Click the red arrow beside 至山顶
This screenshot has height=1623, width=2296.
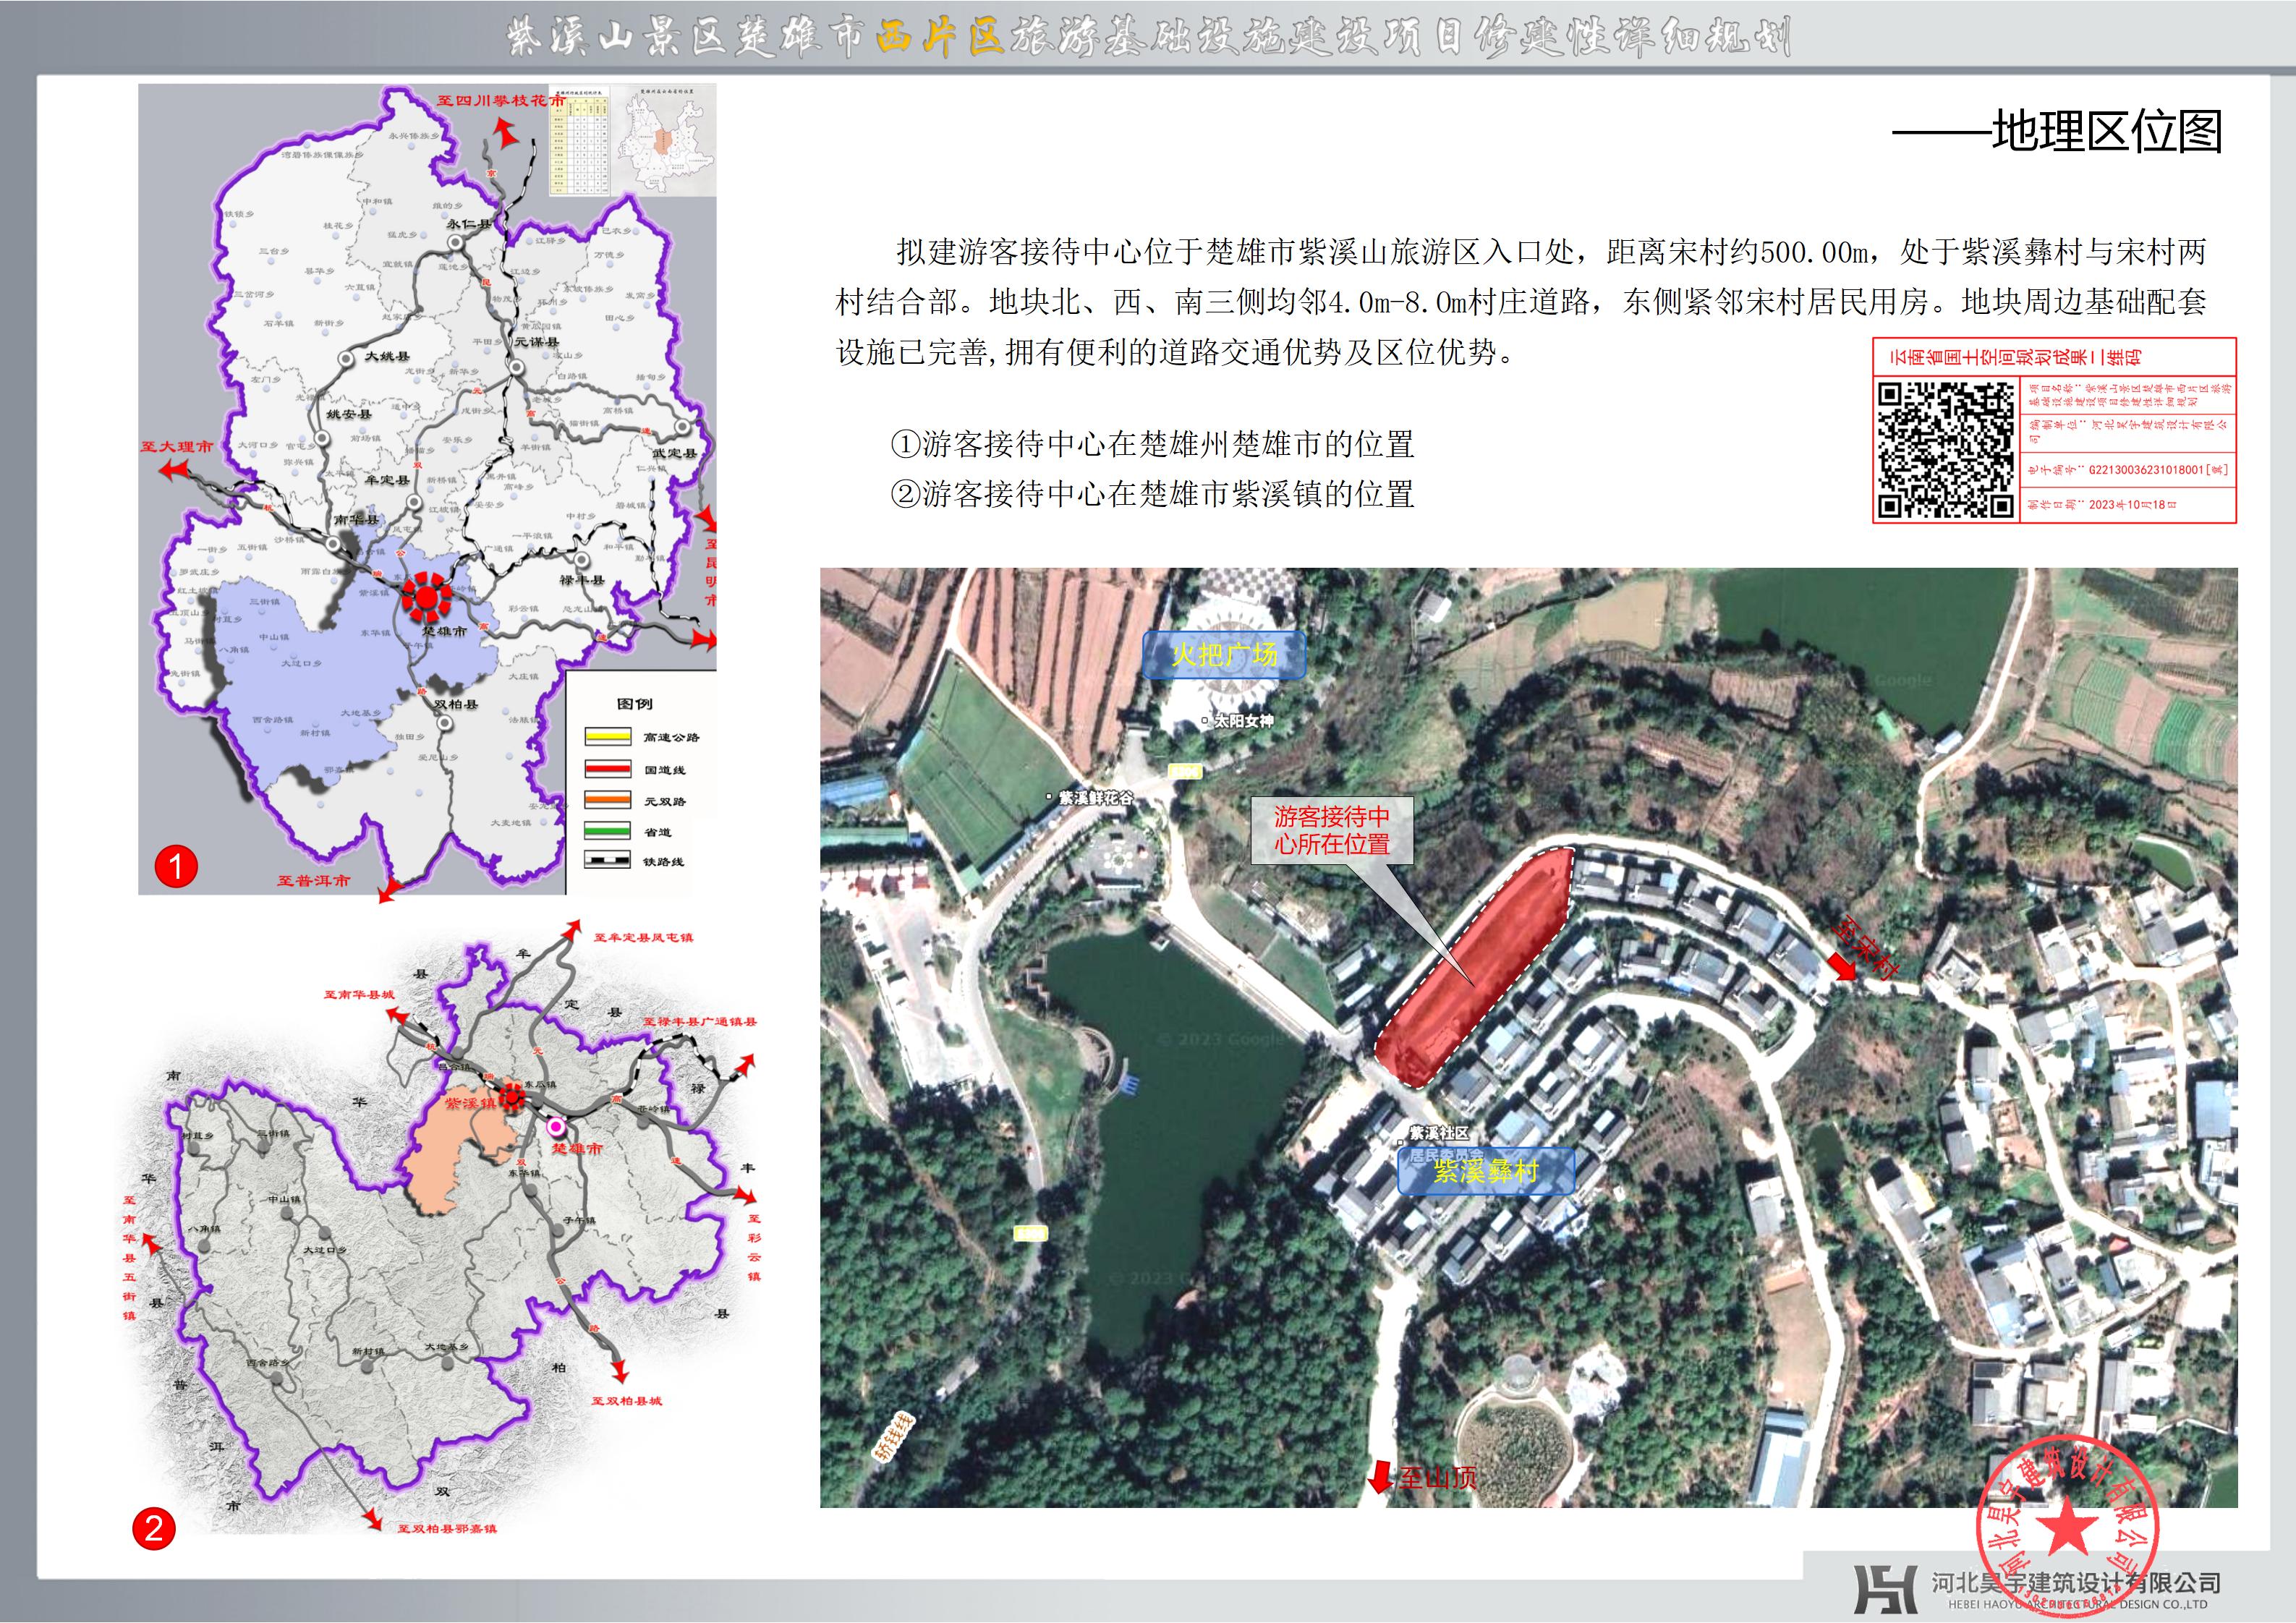pyautogui.click(x=1381, y=1476)
